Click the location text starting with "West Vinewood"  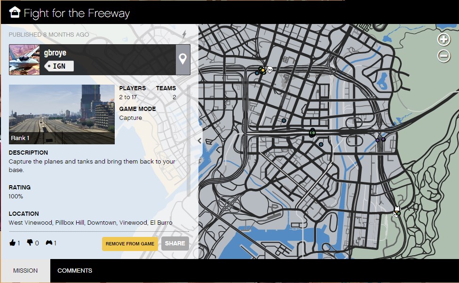(90, 223)
